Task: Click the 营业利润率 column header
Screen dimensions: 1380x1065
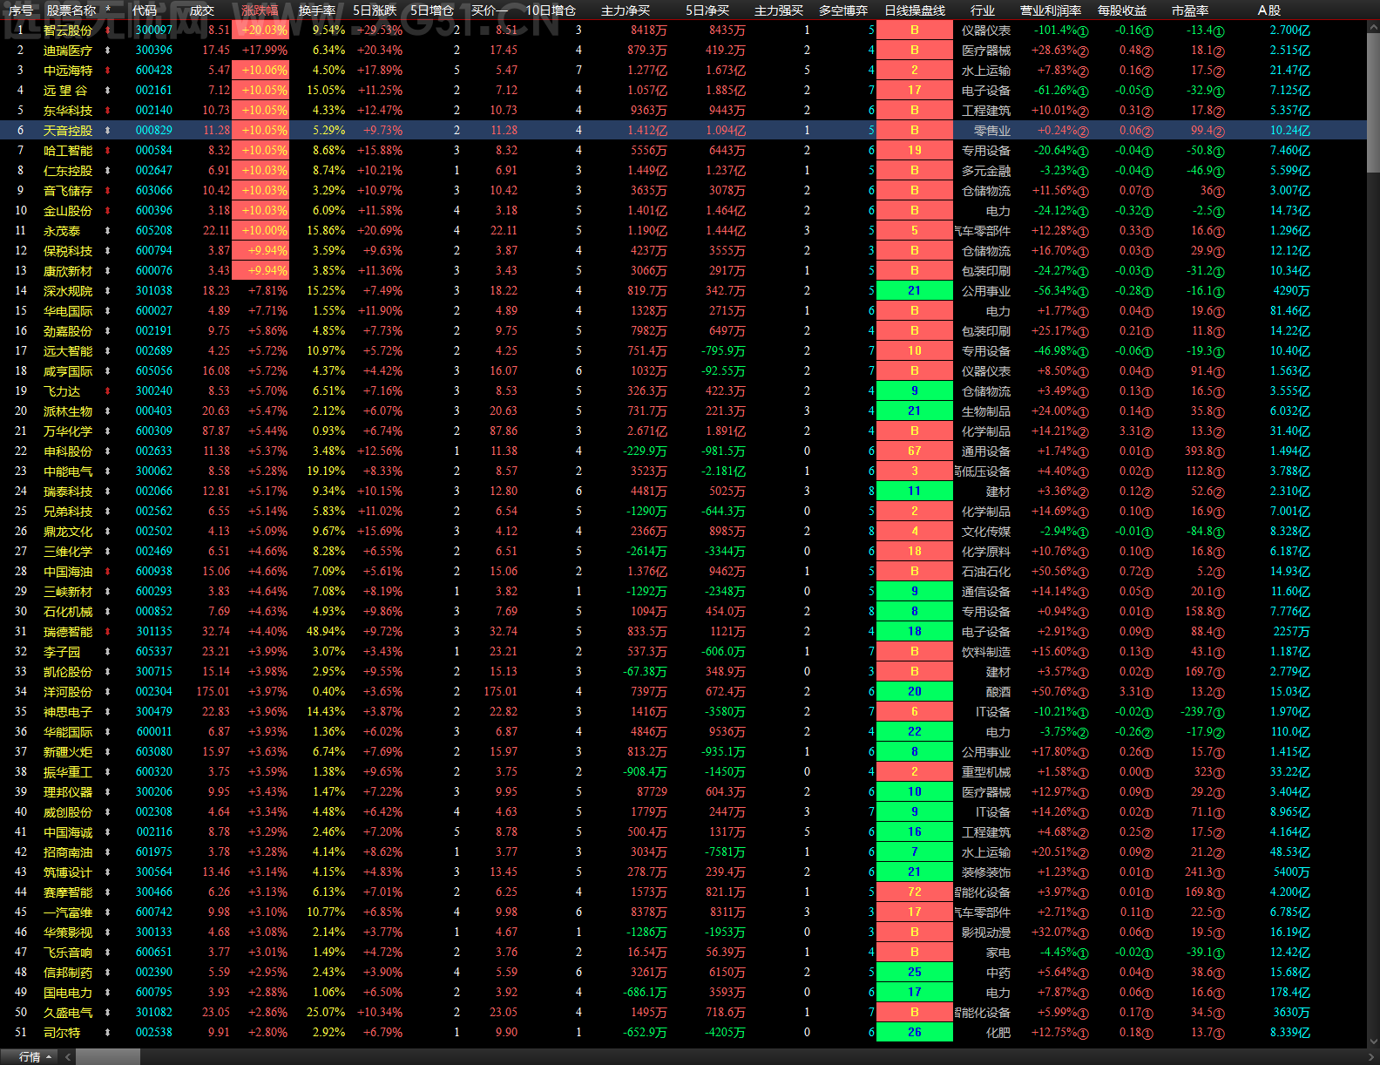Action: point(1051,10)
